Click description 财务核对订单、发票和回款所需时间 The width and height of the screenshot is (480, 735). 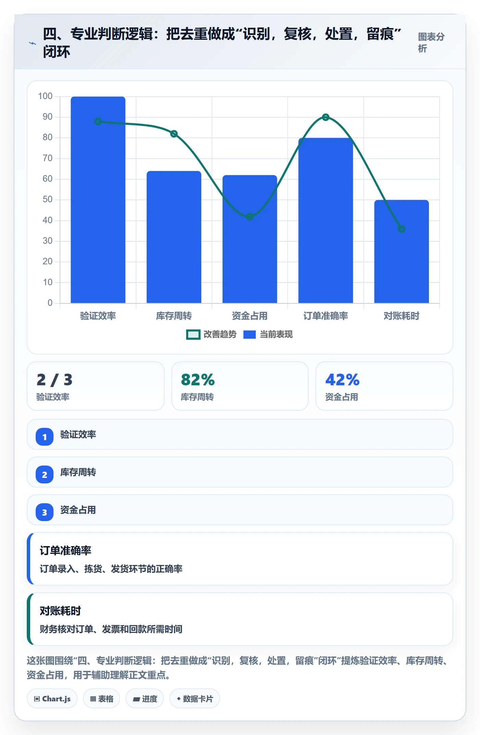tap(111, 629)
